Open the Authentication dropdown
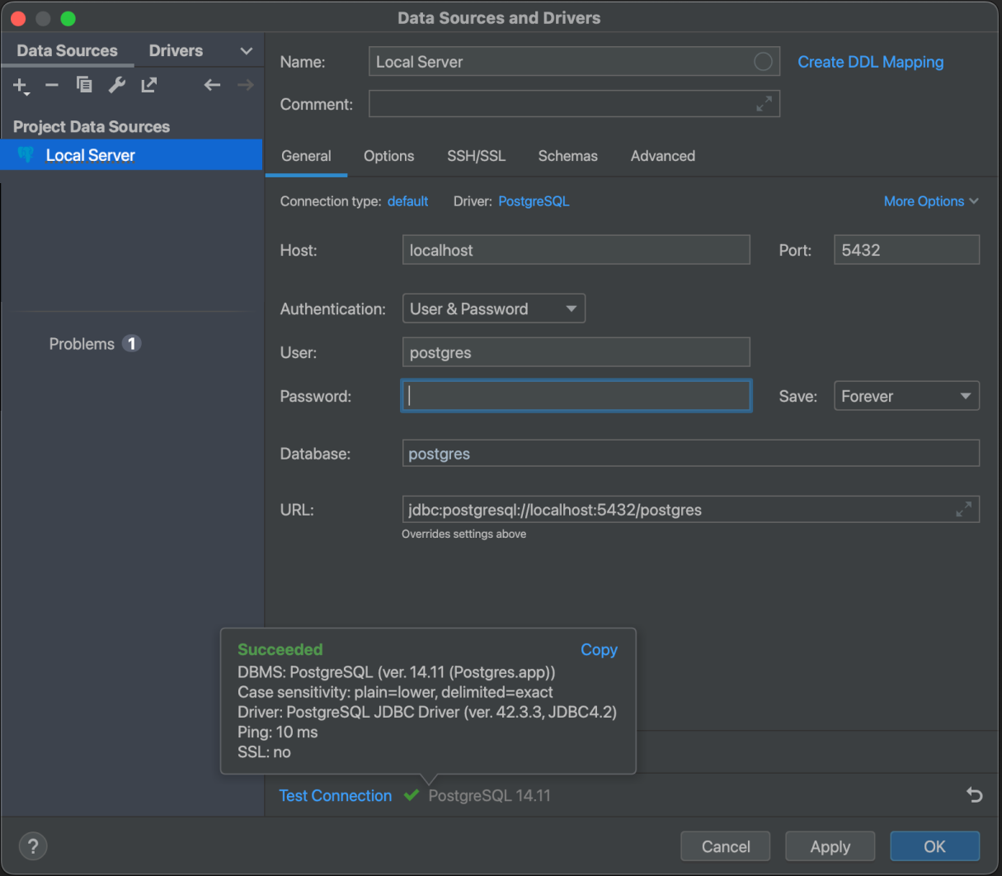1002x876 pixels. [493, 308]
